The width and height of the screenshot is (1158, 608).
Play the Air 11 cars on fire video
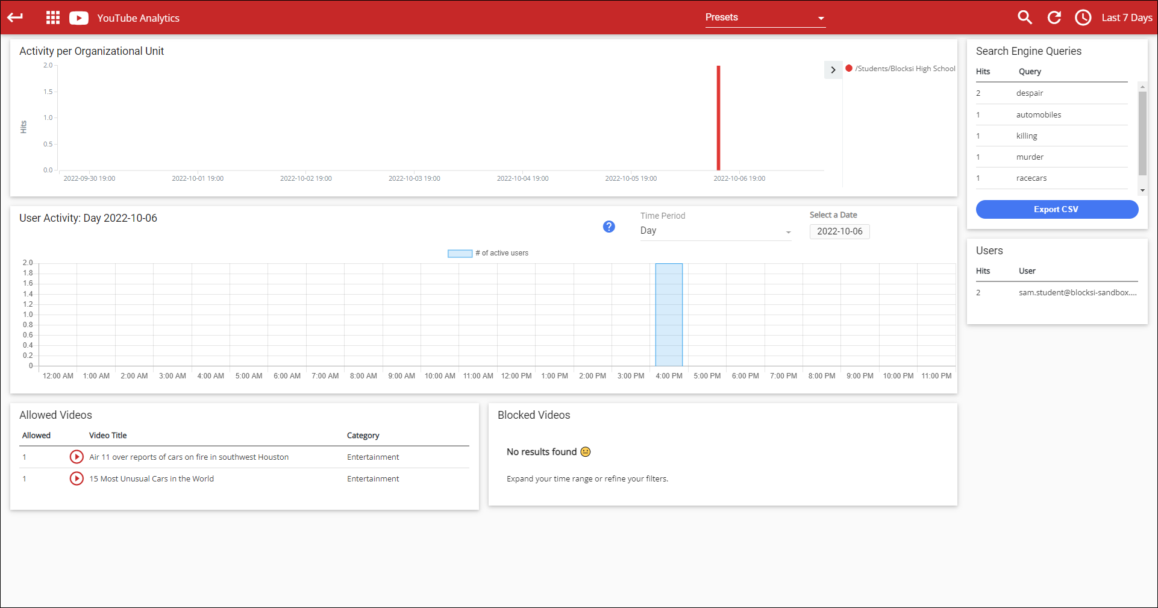[77, 457]
